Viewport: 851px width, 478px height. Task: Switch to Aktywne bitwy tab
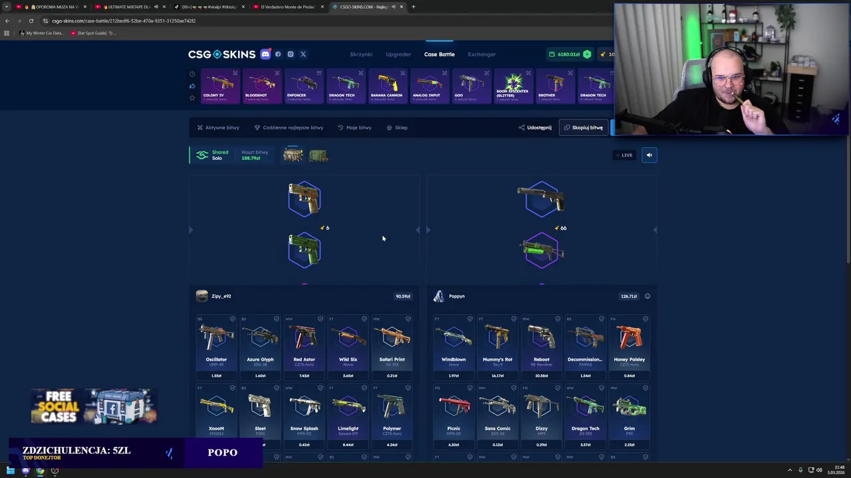[218, 127]
